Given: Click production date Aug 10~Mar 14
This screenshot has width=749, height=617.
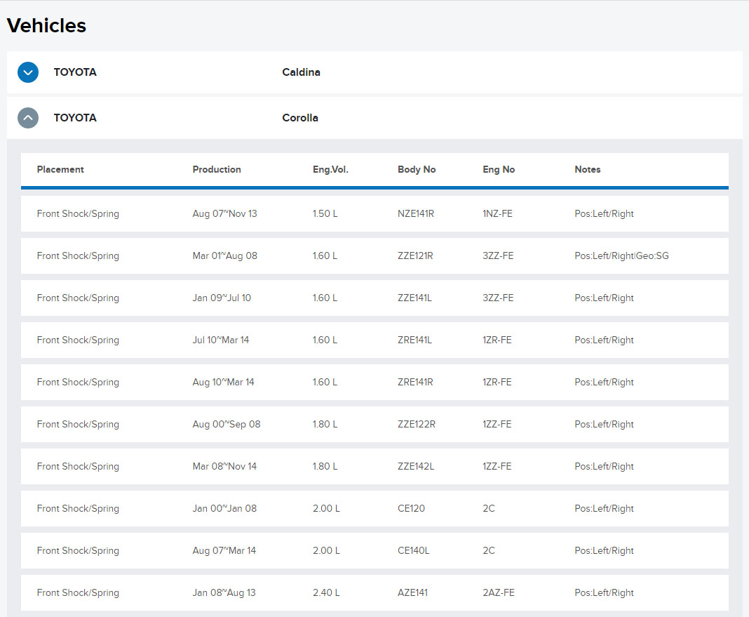Looking at the screenshot, I should 223,382.
